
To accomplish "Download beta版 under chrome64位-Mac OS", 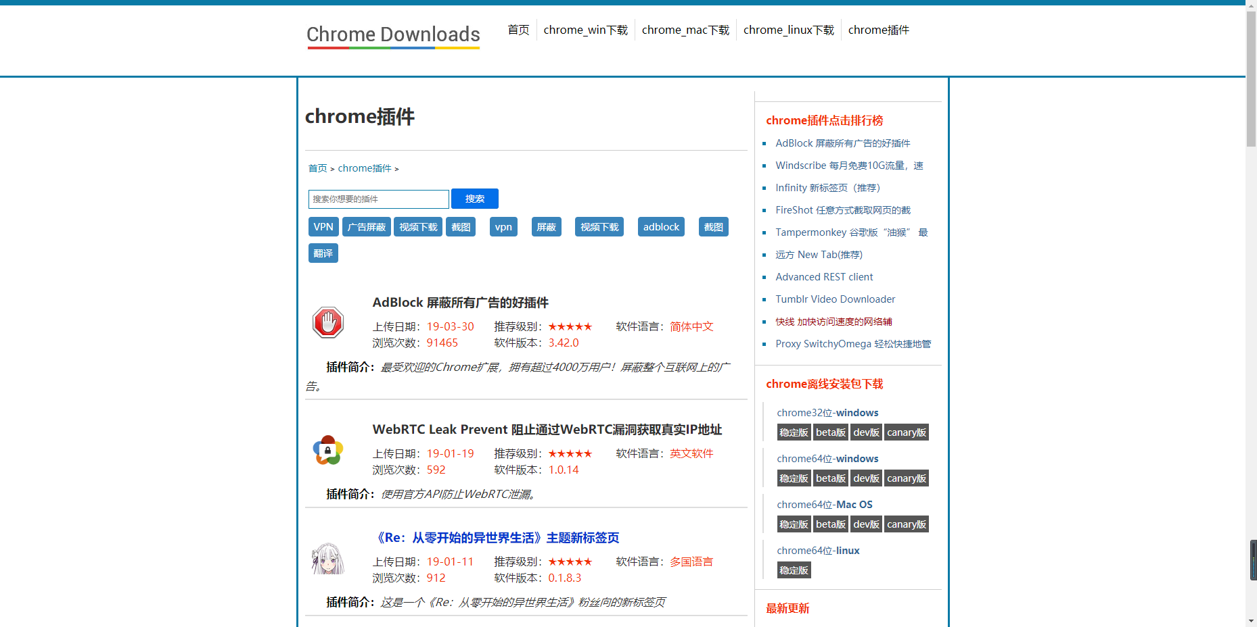I will point(831,524).
